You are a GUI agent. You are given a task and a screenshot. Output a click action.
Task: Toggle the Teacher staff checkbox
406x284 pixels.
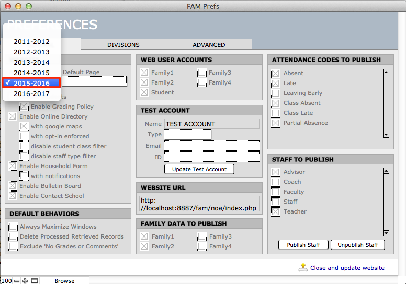[x=276, y=211]
